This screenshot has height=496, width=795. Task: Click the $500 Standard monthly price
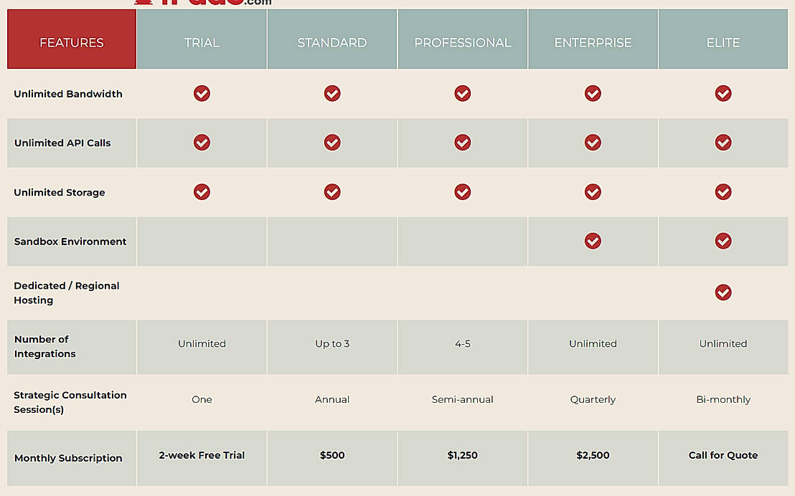pyautogui.click(x=332, y=455)
